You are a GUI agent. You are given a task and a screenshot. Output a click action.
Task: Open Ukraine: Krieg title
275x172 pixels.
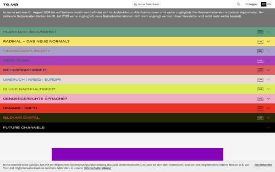[x=20, y=108]
